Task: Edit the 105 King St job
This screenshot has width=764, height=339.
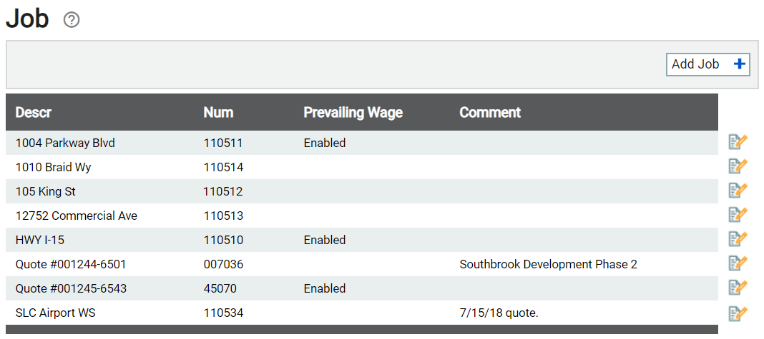Action: click(x=738, y=191)
